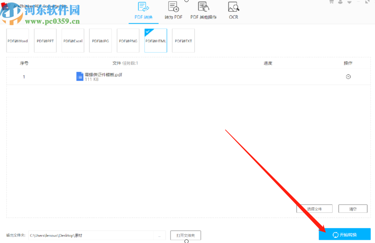Open the user account icon in the title bar

(340, 2)
